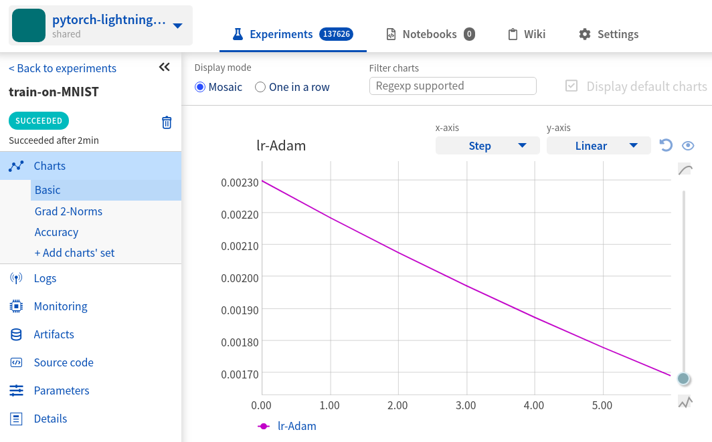
Task: Open the Wiki tab
Action: click(526, 34)
